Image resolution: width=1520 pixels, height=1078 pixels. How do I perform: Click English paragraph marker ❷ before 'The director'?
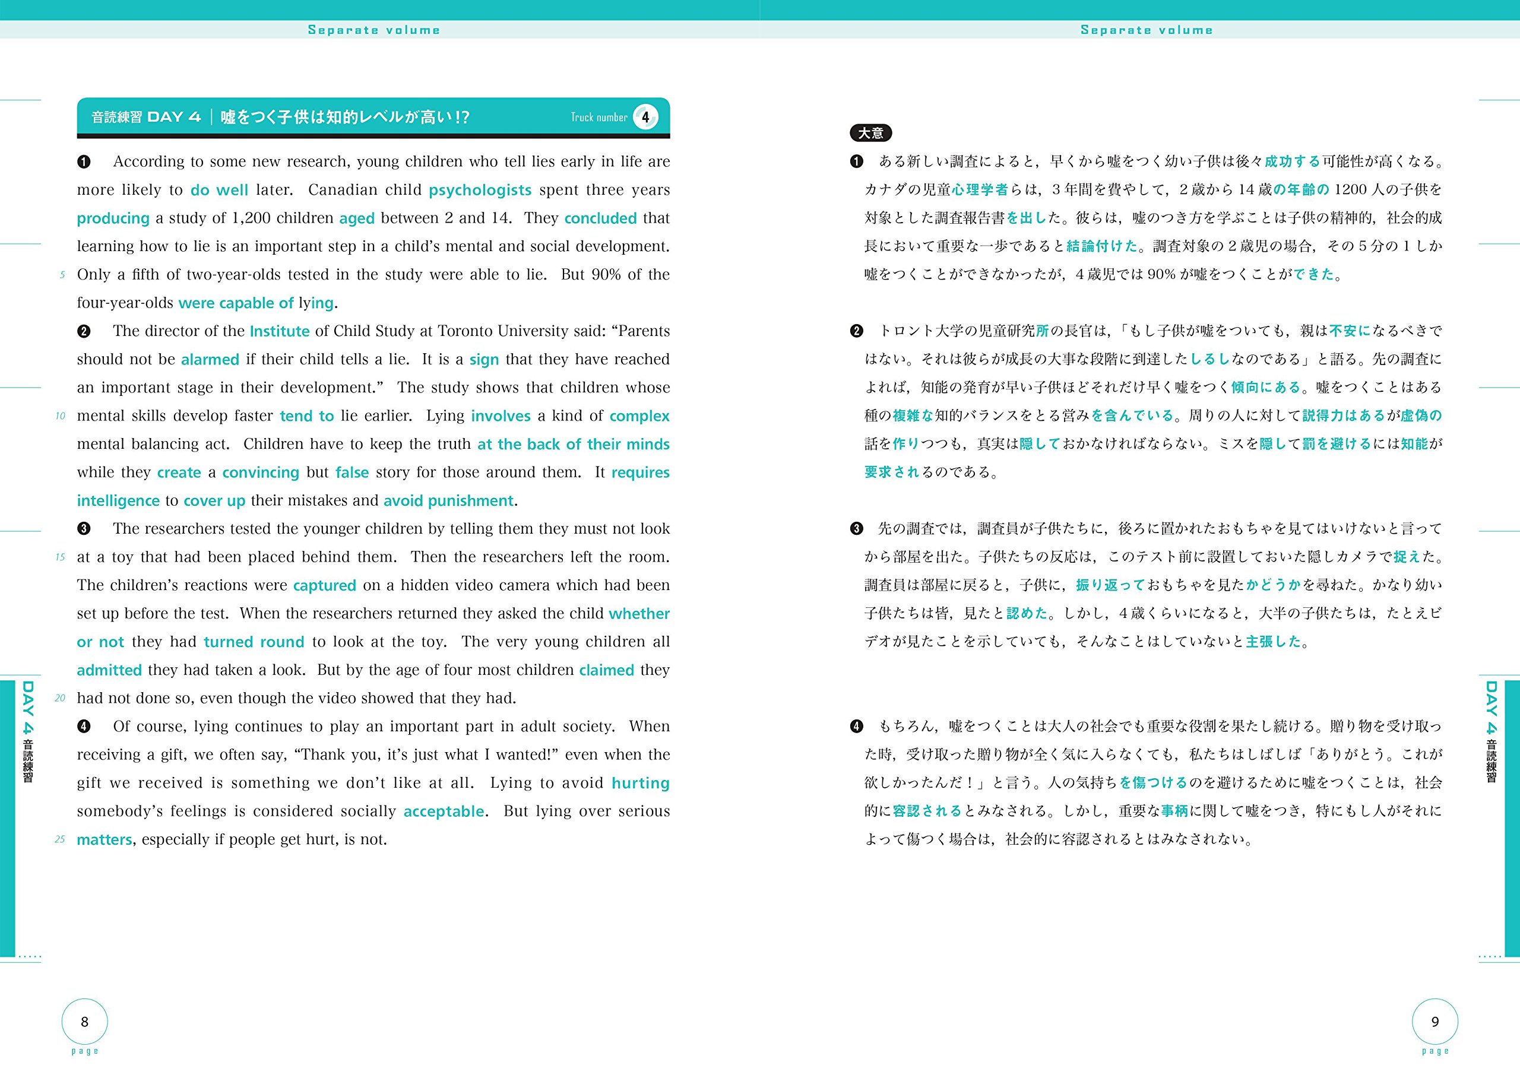coord(84,331)
